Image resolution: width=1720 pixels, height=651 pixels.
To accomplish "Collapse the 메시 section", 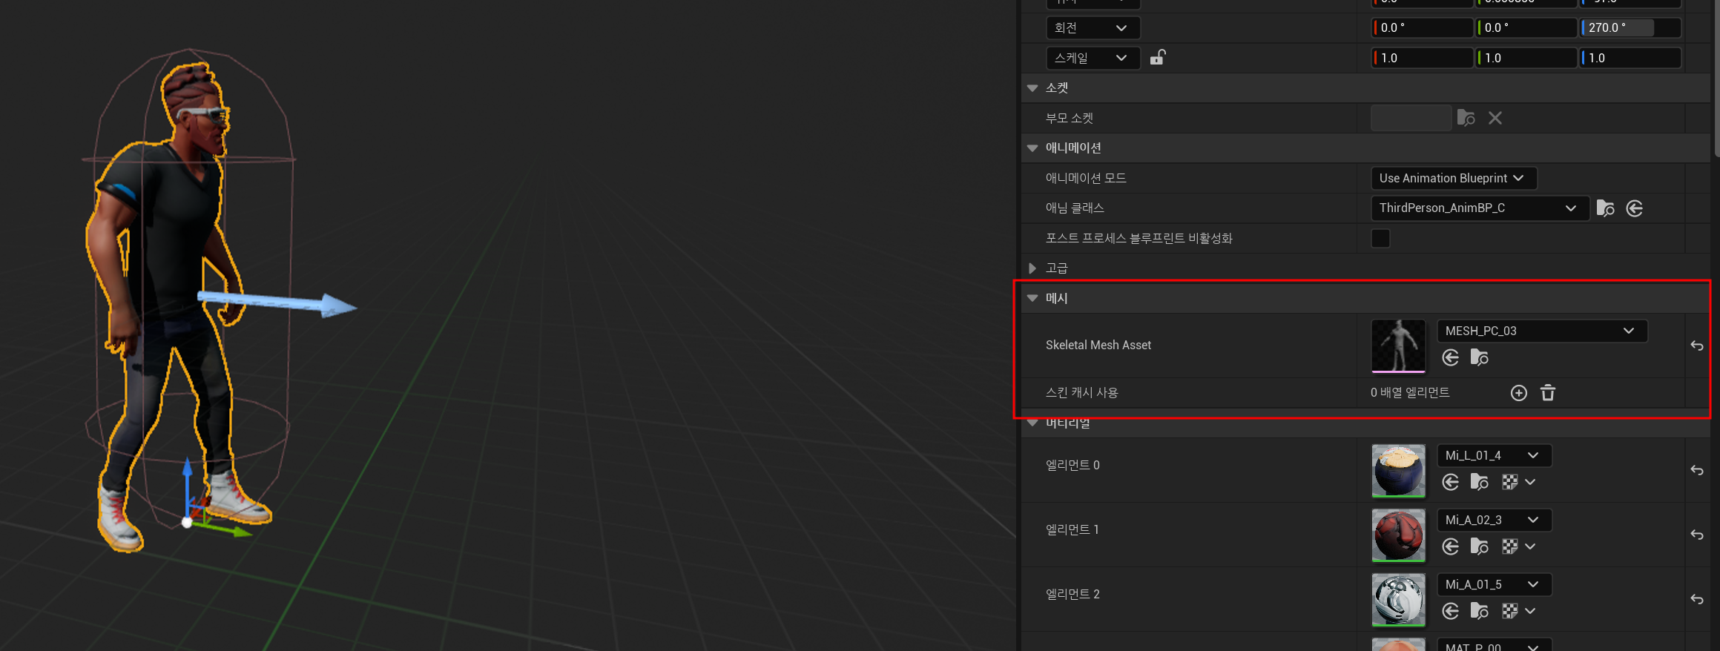I will coord(1032,298).
